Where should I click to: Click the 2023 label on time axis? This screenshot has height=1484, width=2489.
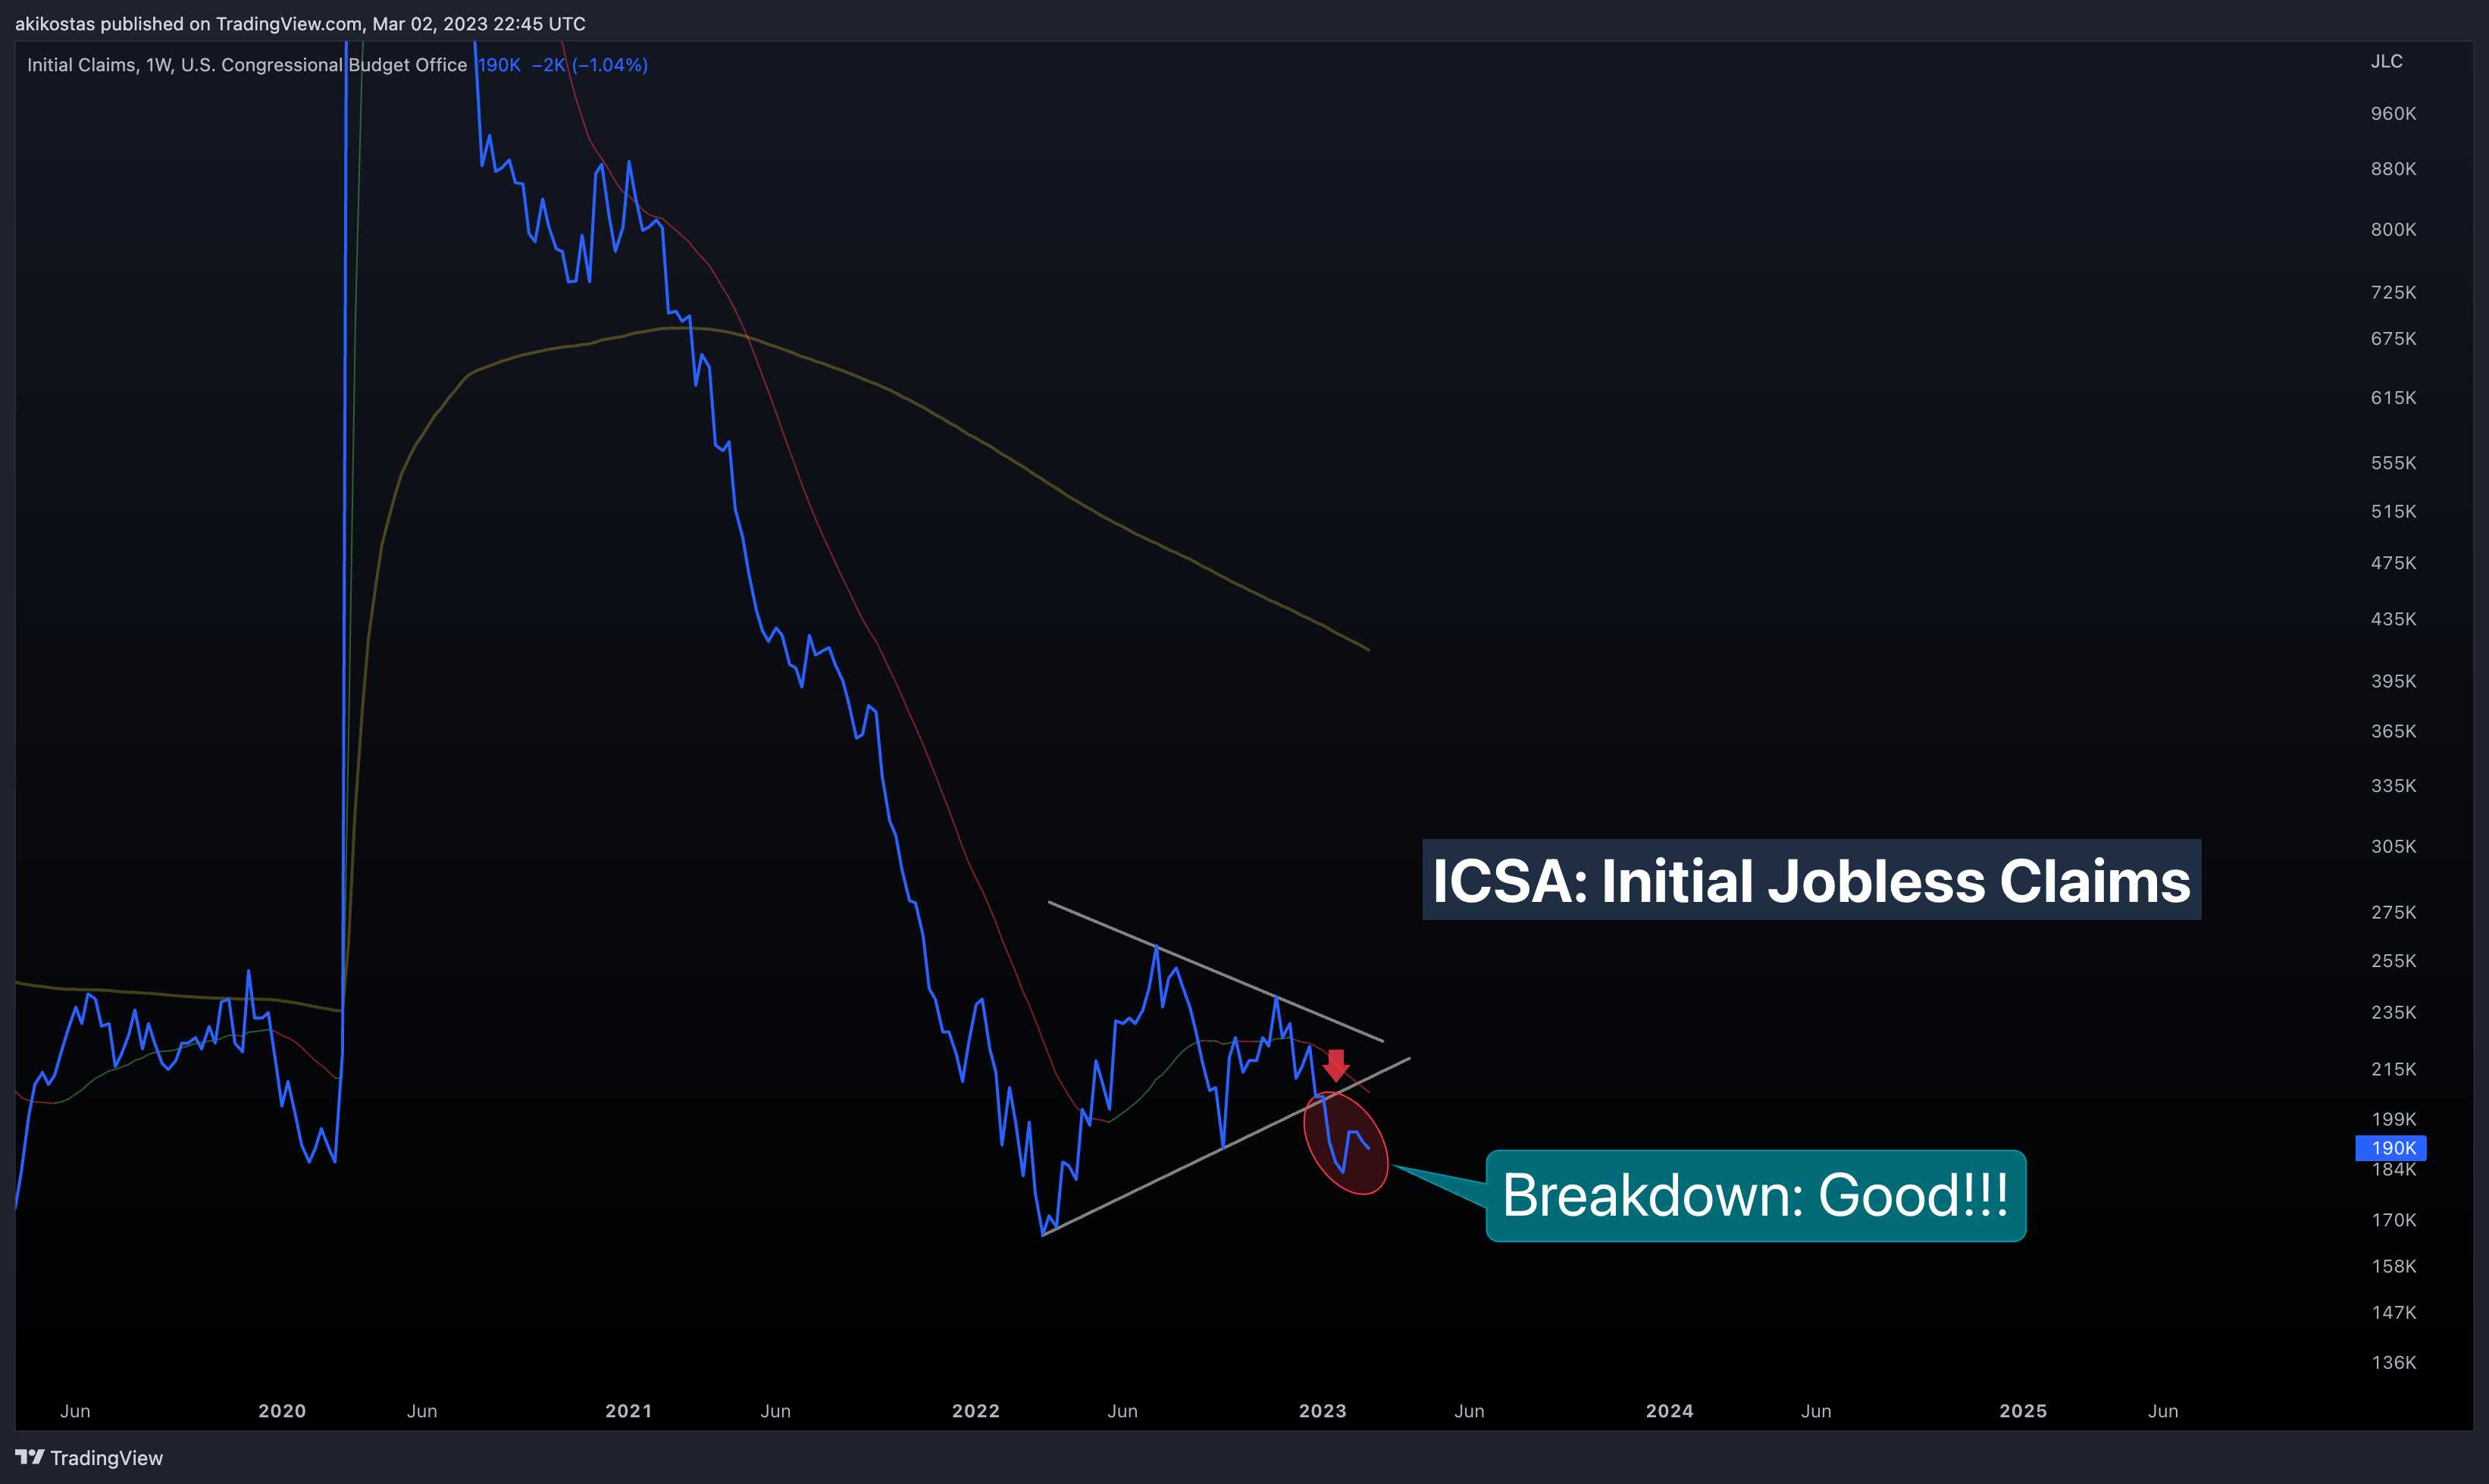[1322, 1411]
